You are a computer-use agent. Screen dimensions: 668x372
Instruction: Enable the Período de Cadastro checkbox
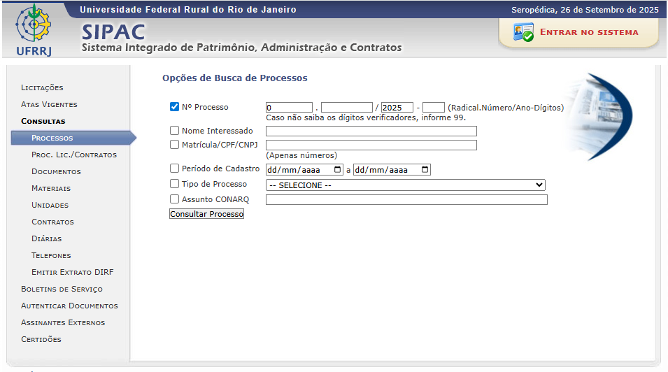(175, 169)
